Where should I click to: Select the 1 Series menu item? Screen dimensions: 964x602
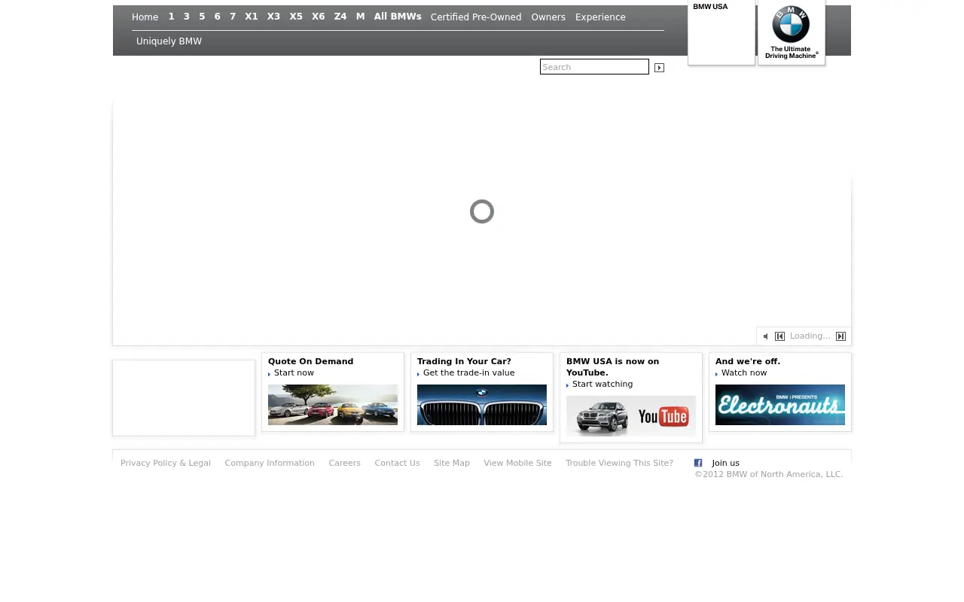point(171,17)
